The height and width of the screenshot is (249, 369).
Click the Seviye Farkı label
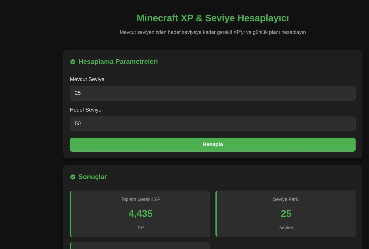pyautogui.click(x=286, y=199)
